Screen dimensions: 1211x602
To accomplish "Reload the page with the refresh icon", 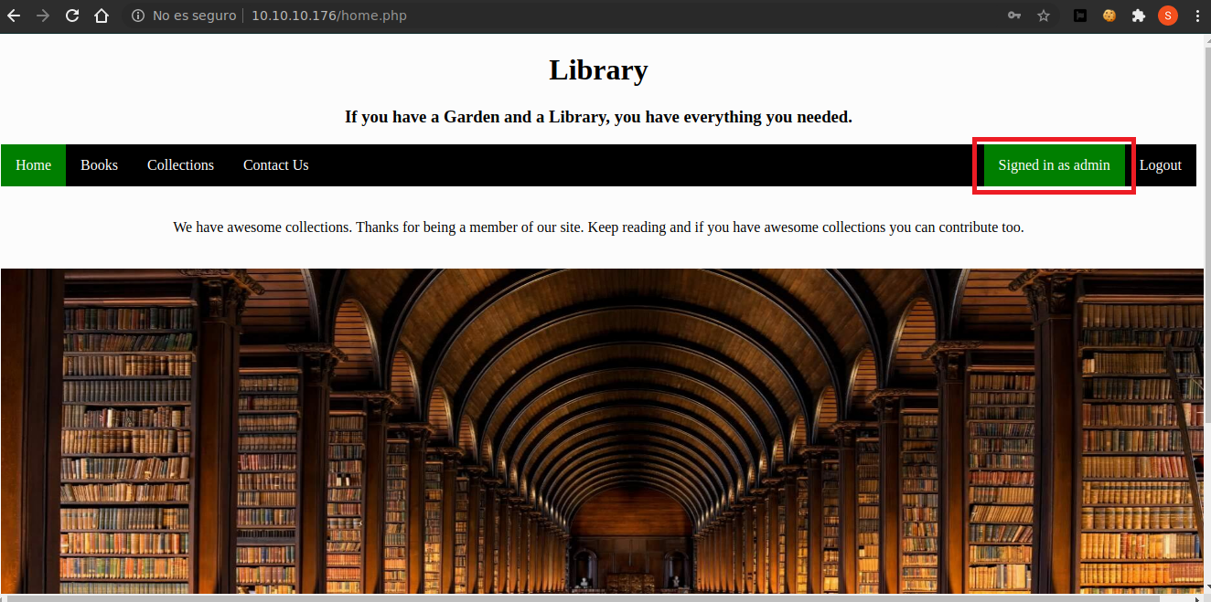I will tap(72, 16).
